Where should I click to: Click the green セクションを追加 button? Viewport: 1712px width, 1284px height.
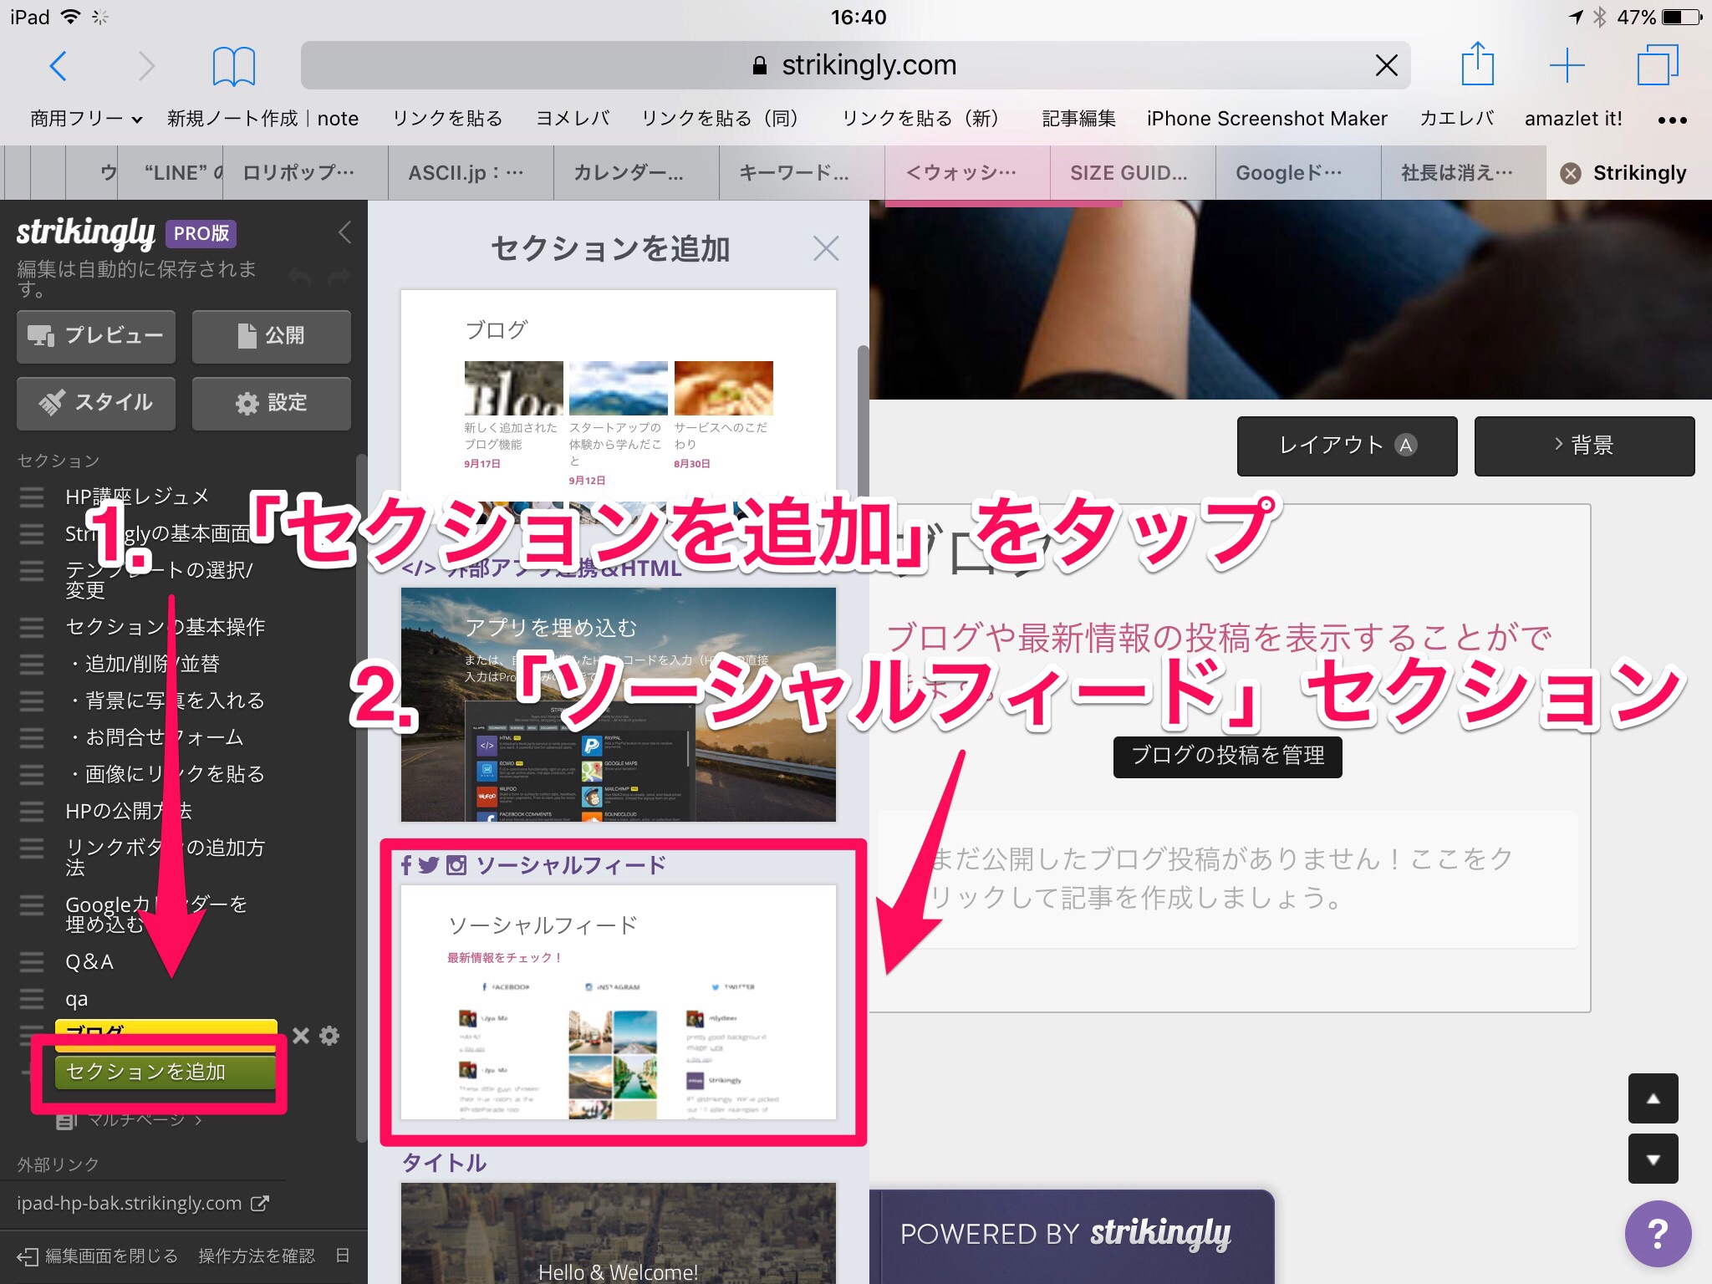pos(165,1072)
